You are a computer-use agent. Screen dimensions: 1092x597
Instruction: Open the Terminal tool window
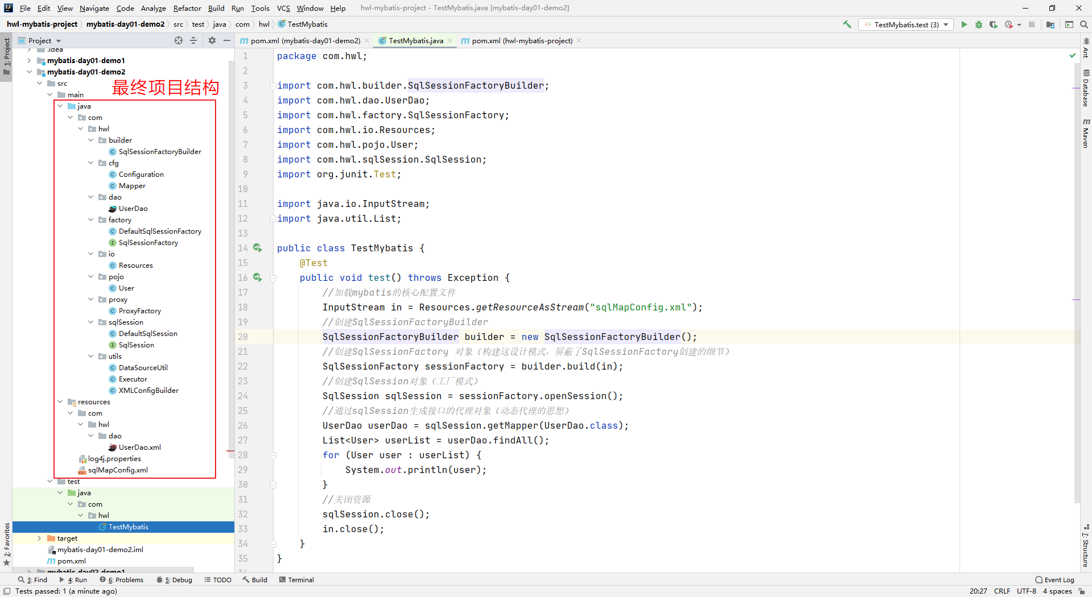(x=296, y=580)
